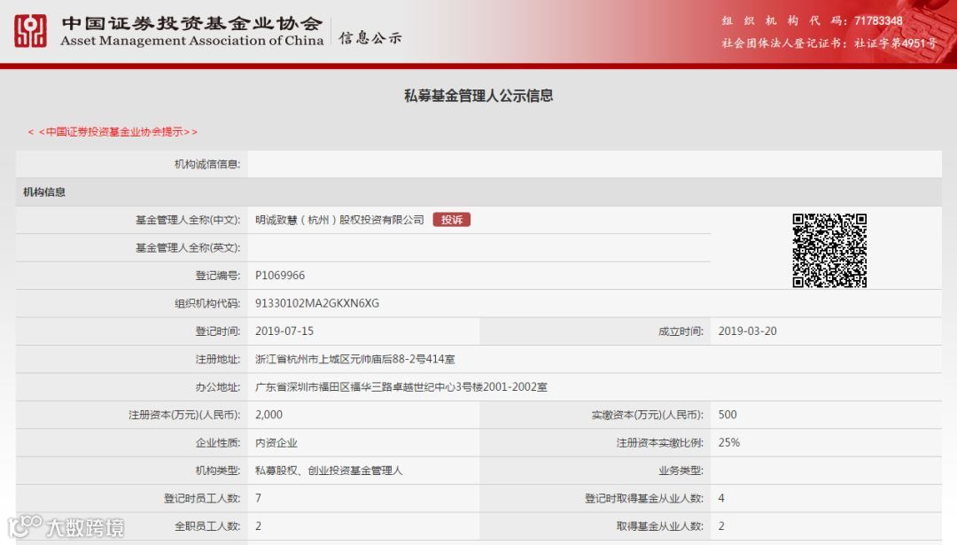This screenshot has height=545, width=957.
Task: Open the 中国证券投资基金业协会提示 link
Action: 113,132
